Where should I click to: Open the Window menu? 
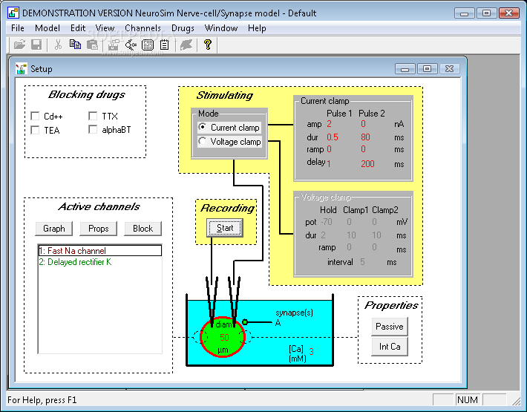coord(220,28)
